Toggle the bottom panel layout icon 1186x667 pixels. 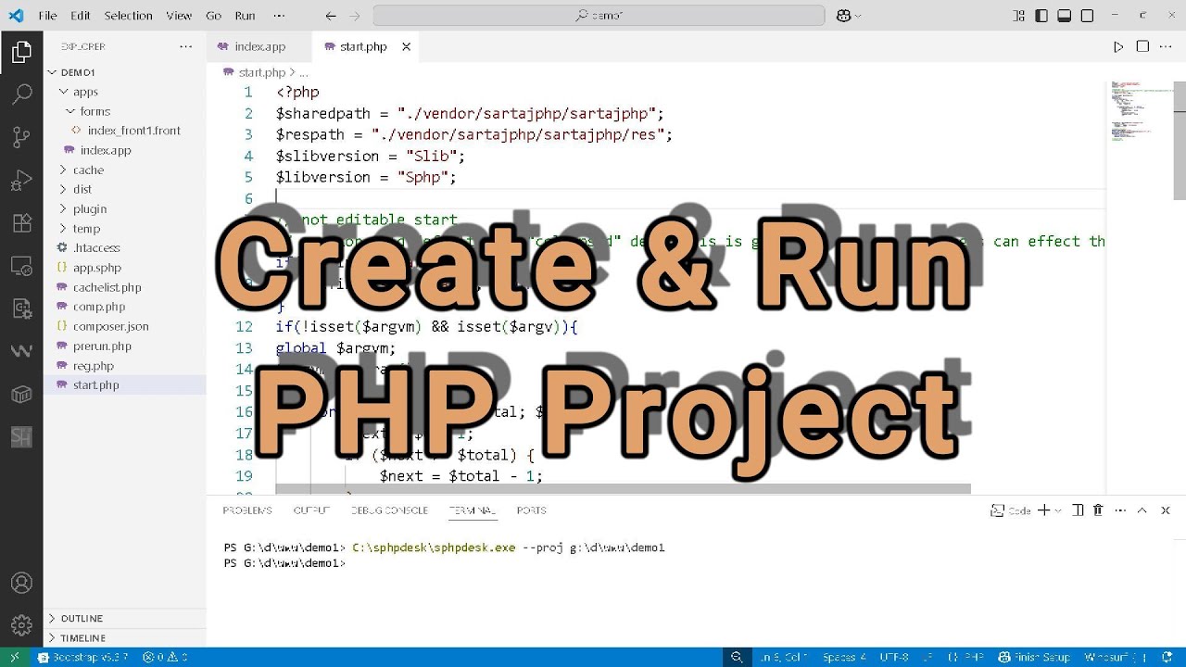1065,16
